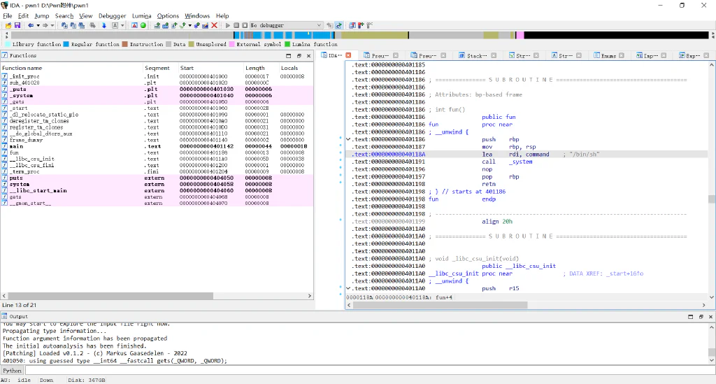716x384 pixels.
Task: Select the __libc_start_main function row
Action: [x=157, y=190]
